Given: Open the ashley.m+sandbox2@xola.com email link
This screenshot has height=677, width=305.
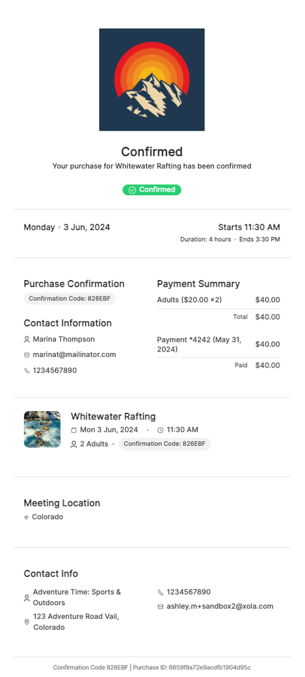Looking at the screenshot, I should (x=220, y=606).
